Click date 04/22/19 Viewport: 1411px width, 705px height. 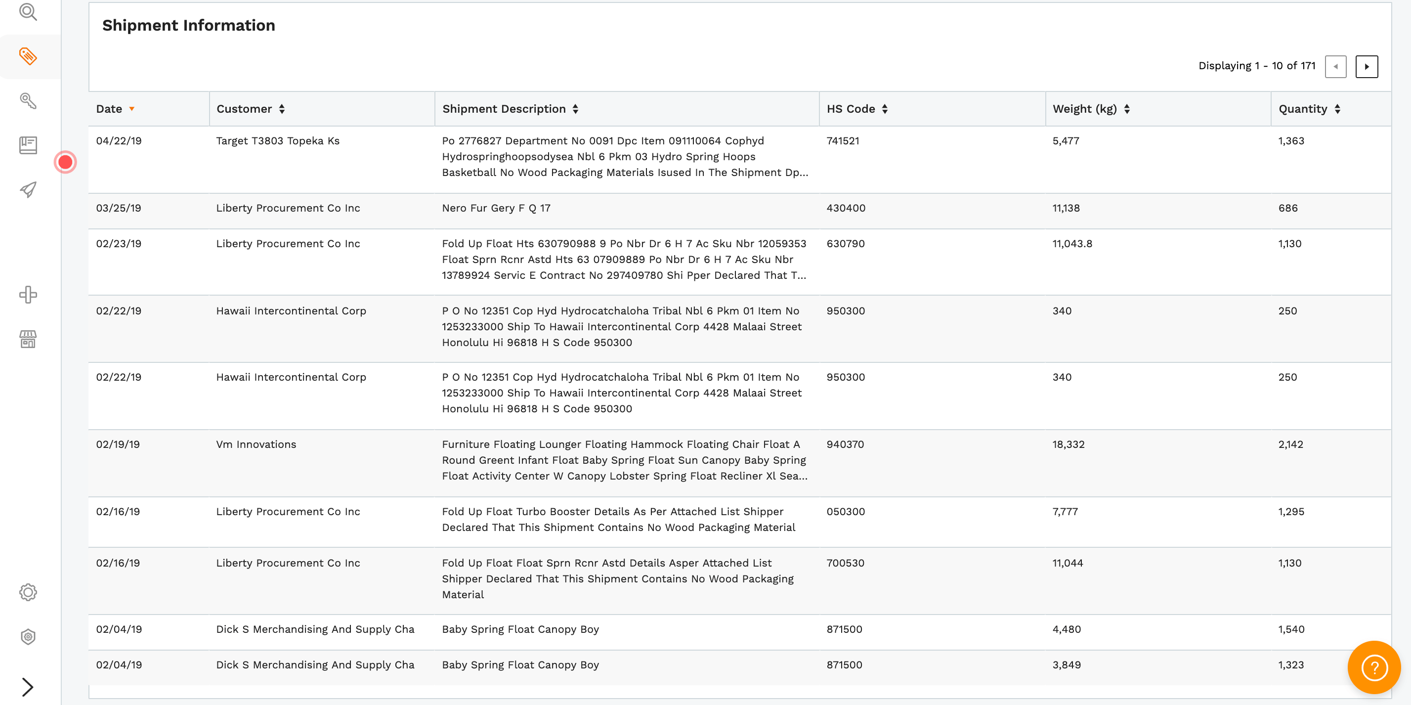click(119, 141)
